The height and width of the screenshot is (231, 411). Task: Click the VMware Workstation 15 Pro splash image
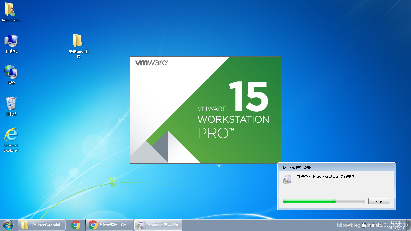[206, 110]
